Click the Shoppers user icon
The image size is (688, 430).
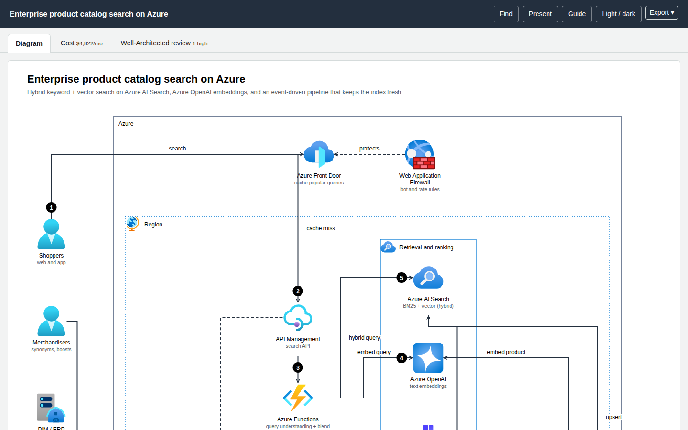(52, 234)
